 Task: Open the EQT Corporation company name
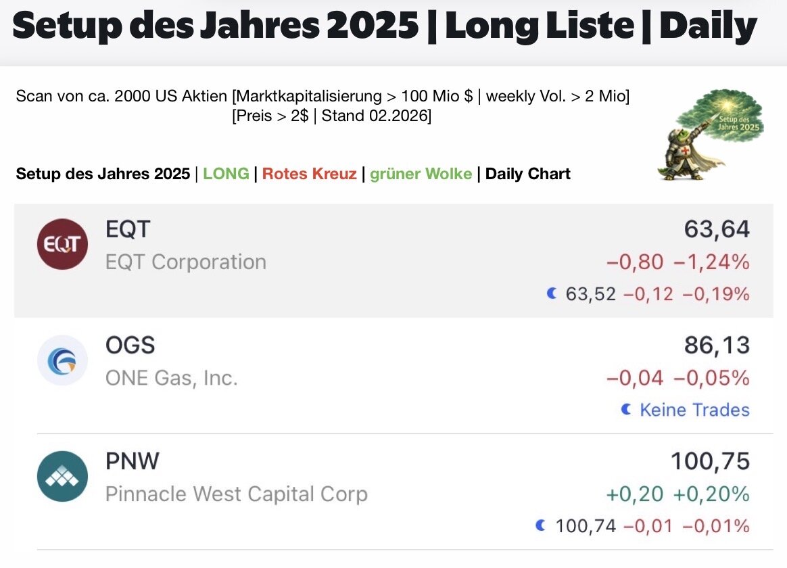pos(186,262)
